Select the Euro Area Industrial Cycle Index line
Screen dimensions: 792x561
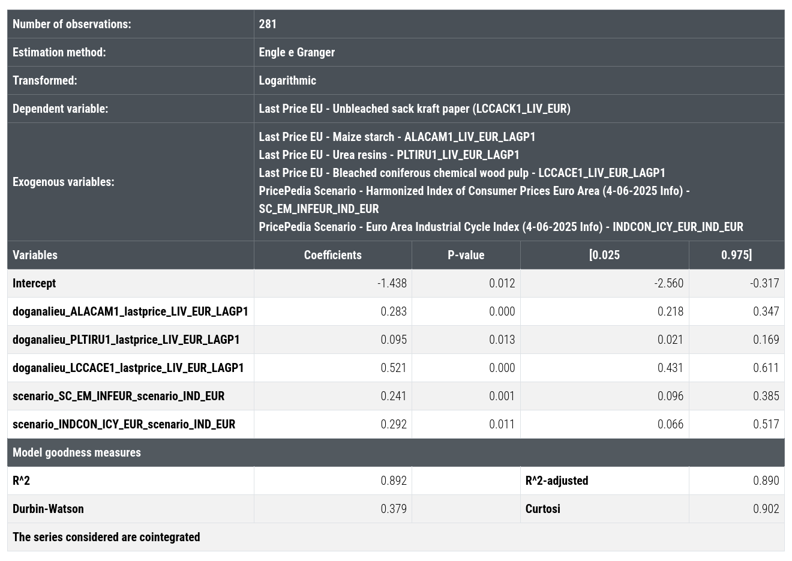501,227
